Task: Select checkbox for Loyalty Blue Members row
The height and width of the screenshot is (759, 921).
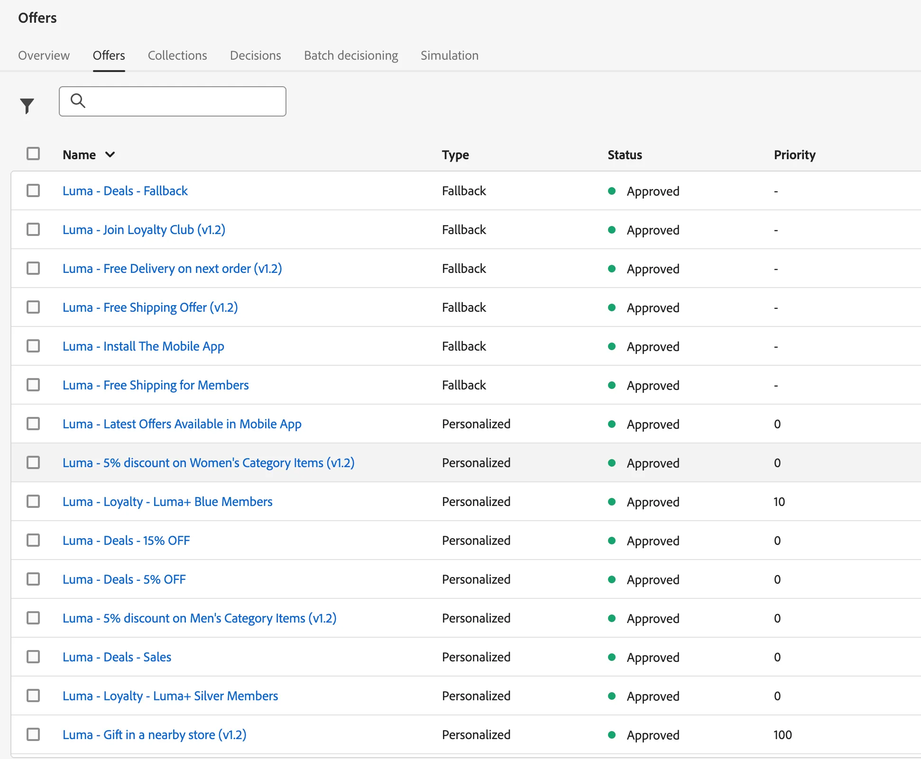Action: coord(33,501)
